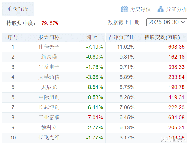Click 持股集中度 label
Screen dimensions: 190x146
coord(21,23)
